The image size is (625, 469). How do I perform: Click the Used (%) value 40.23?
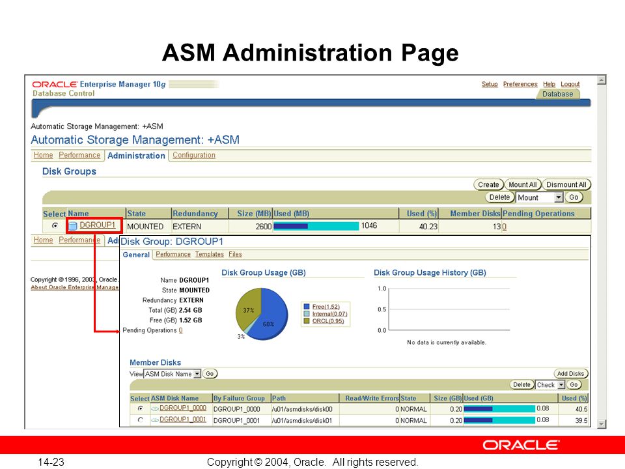pos(428,227)
